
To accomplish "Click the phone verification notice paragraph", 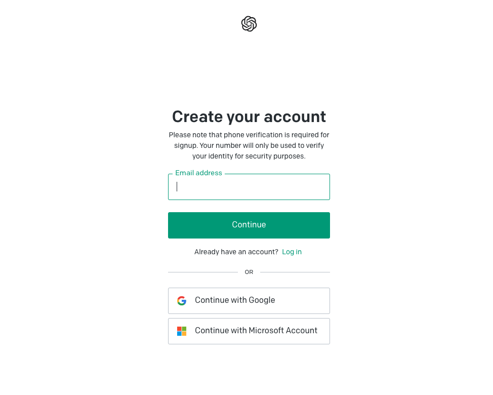I will (x=249, y=145).
